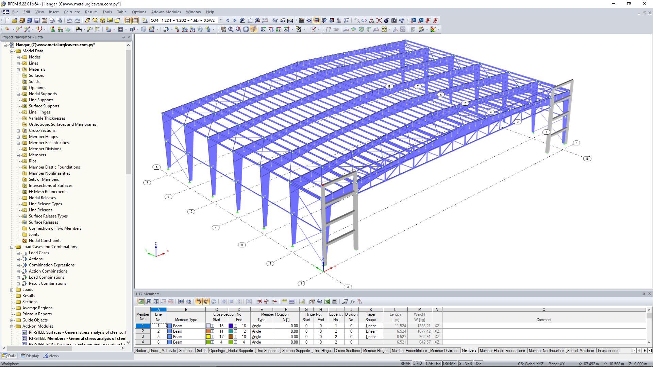Toggle OSNAP in status bar
Screen dimensions: 653x367
(x=449, y=364)
